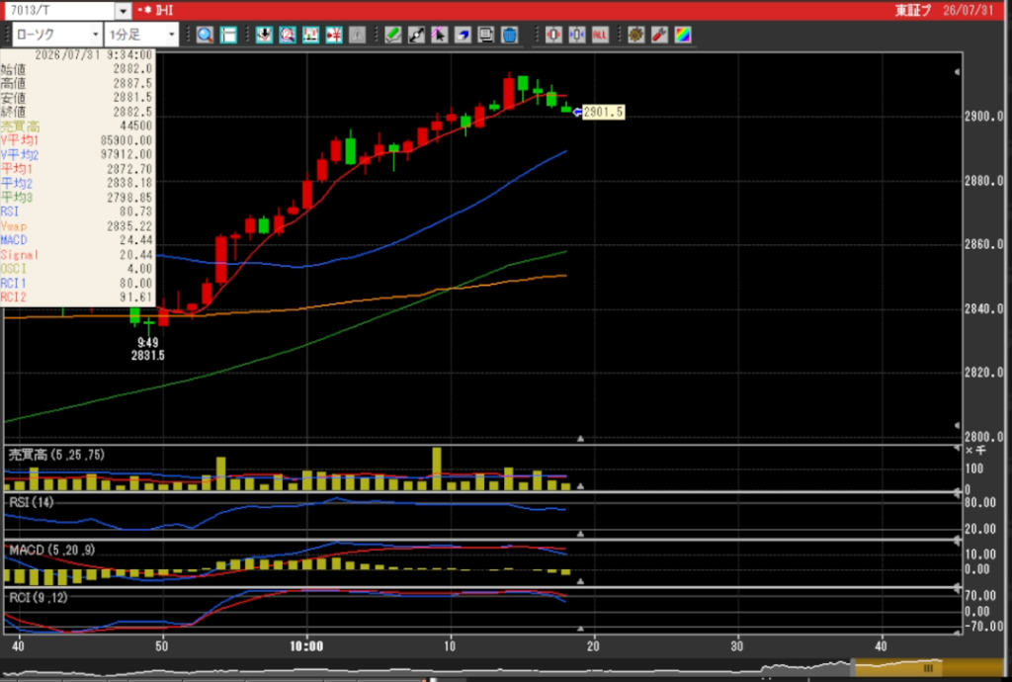Click the 2901.5 current price label
Screen dimensions: 1012x682
(603, 112)
